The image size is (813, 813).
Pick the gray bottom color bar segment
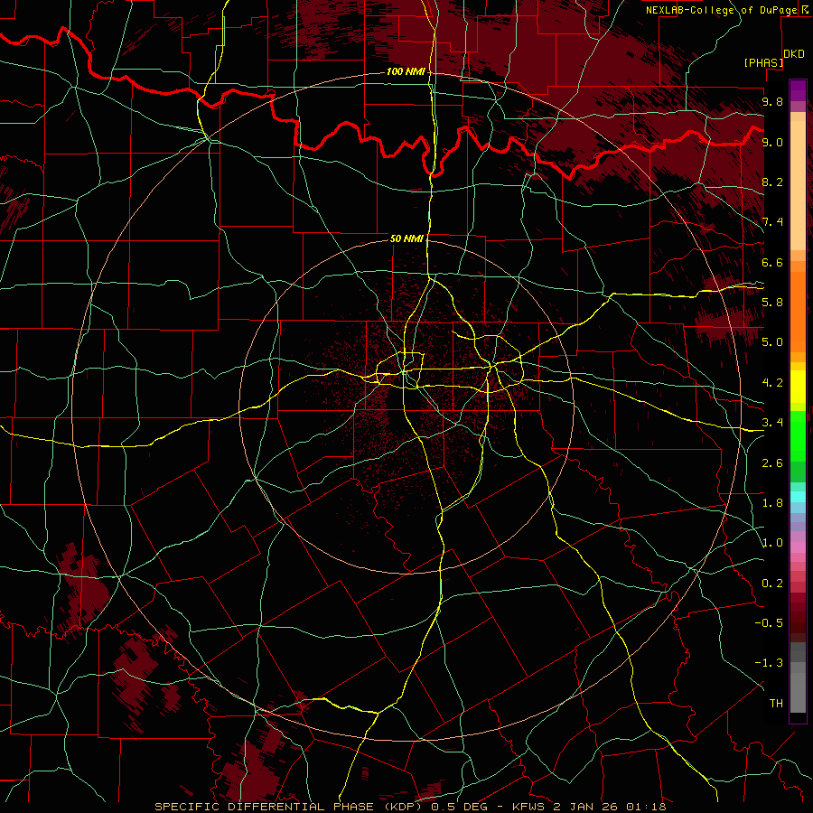(798, 692)
